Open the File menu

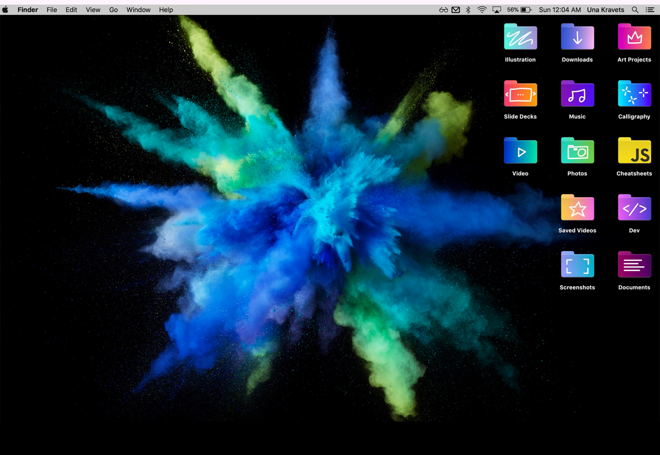pyautogui.click(x=52, y=10)
